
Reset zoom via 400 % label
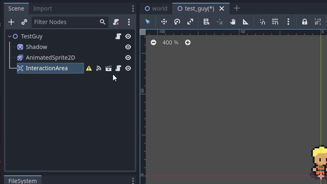[x=170, y=42]
